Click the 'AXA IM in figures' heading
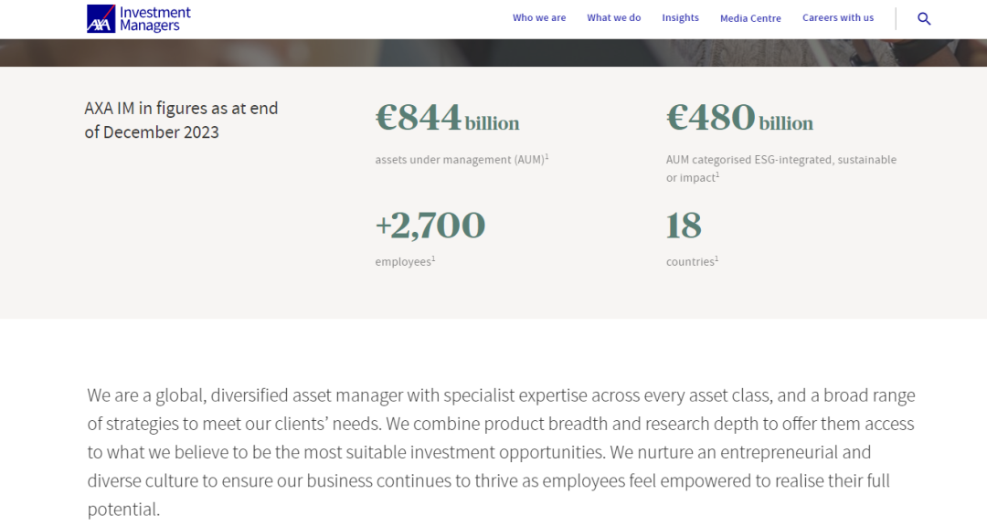 tap(181, 121)
